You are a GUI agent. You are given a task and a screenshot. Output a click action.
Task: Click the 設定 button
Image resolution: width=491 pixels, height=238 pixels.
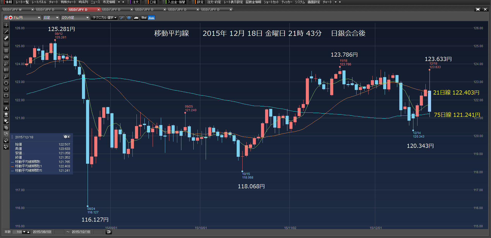200,2
